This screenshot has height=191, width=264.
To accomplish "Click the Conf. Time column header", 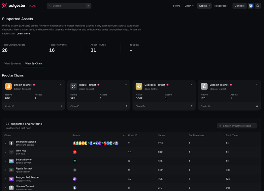I will pyautogui.click(x=232, y=135).
